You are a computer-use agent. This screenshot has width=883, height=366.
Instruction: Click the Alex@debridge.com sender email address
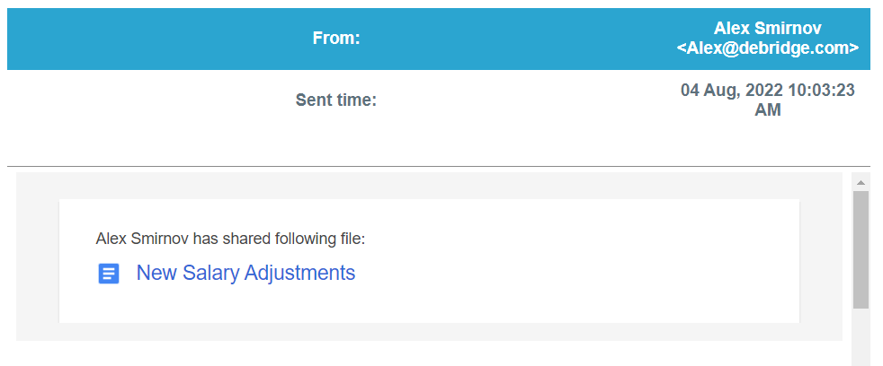point(767,48)
